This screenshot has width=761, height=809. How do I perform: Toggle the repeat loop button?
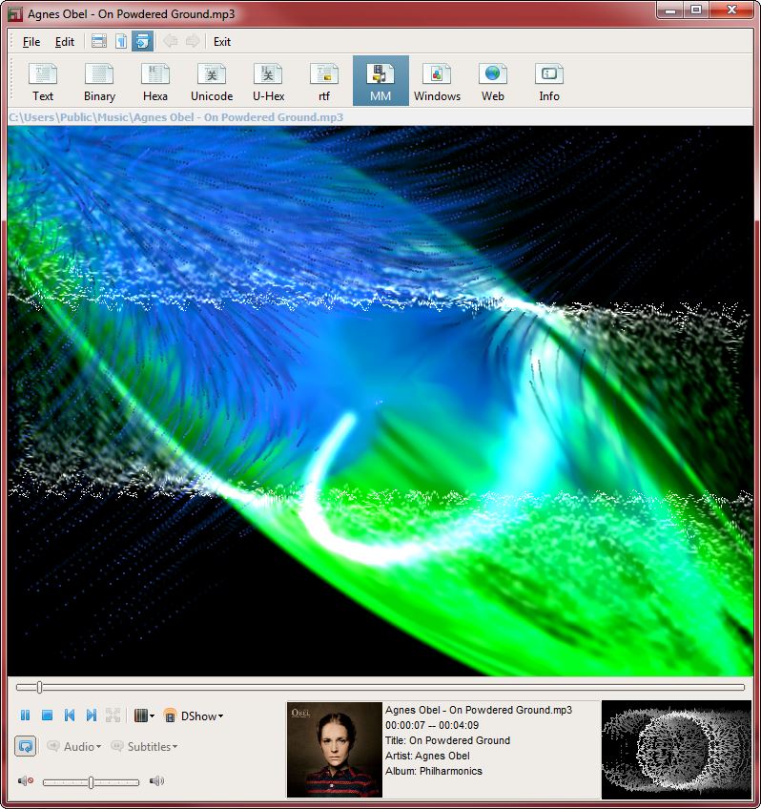[25, 746]
